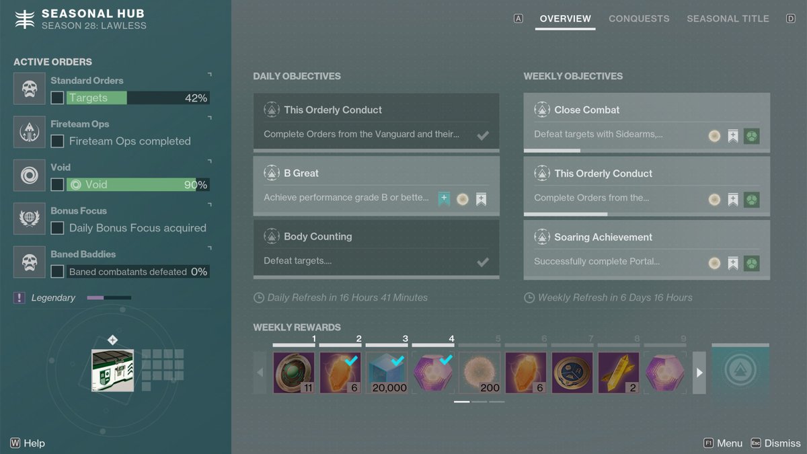Open the Body Counting daily objective
Viewport: 807px width, 454px height.
click(x=376, y=250)
